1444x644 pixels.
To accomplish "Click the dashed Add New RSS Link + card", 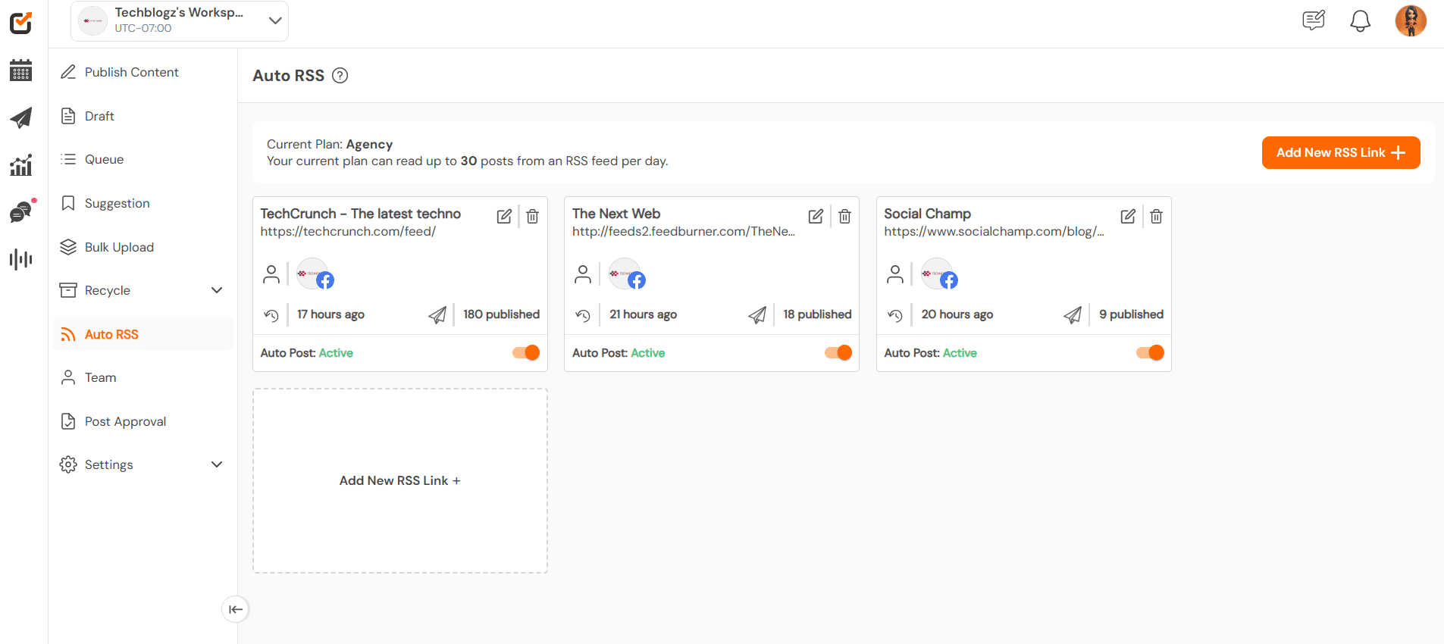I will pos(400,480).
